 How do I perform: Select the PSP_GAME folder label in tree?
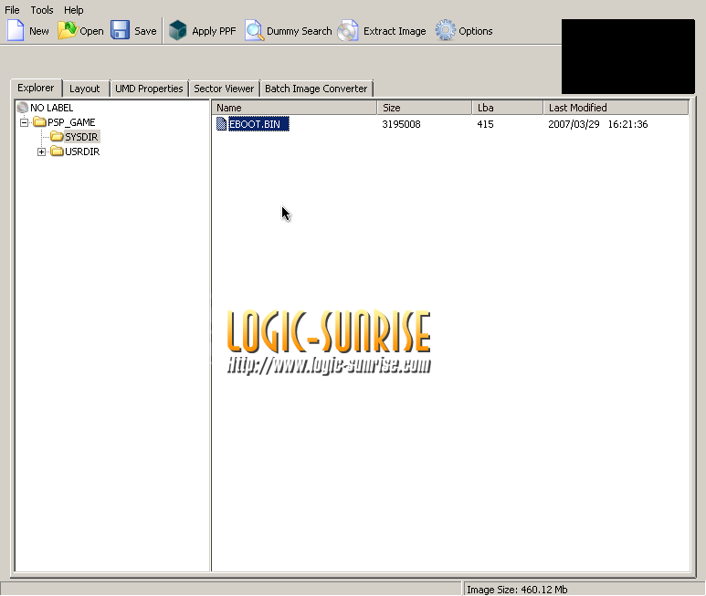coord(71,122)
